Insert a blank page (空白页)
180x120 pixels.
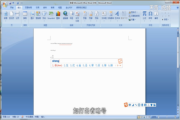point(11,15)
